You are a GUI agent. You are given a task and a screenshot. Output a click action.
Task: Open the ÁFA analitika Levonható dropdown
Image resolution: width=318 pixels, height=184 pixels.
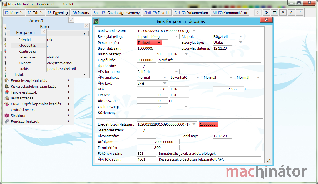(x=198, y=78)
